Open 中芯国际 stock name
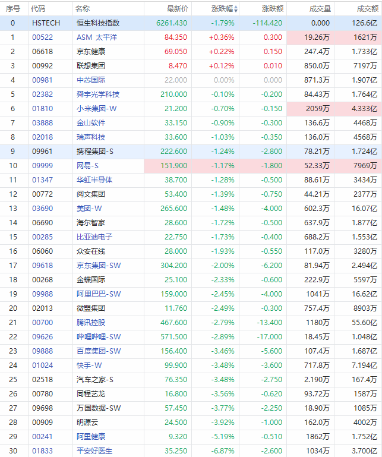 tap(91, 80)
